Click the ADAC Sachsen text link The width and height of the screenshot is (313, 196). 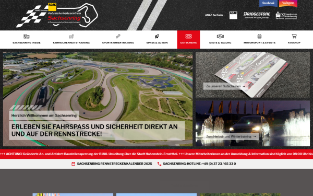(214, 15)
